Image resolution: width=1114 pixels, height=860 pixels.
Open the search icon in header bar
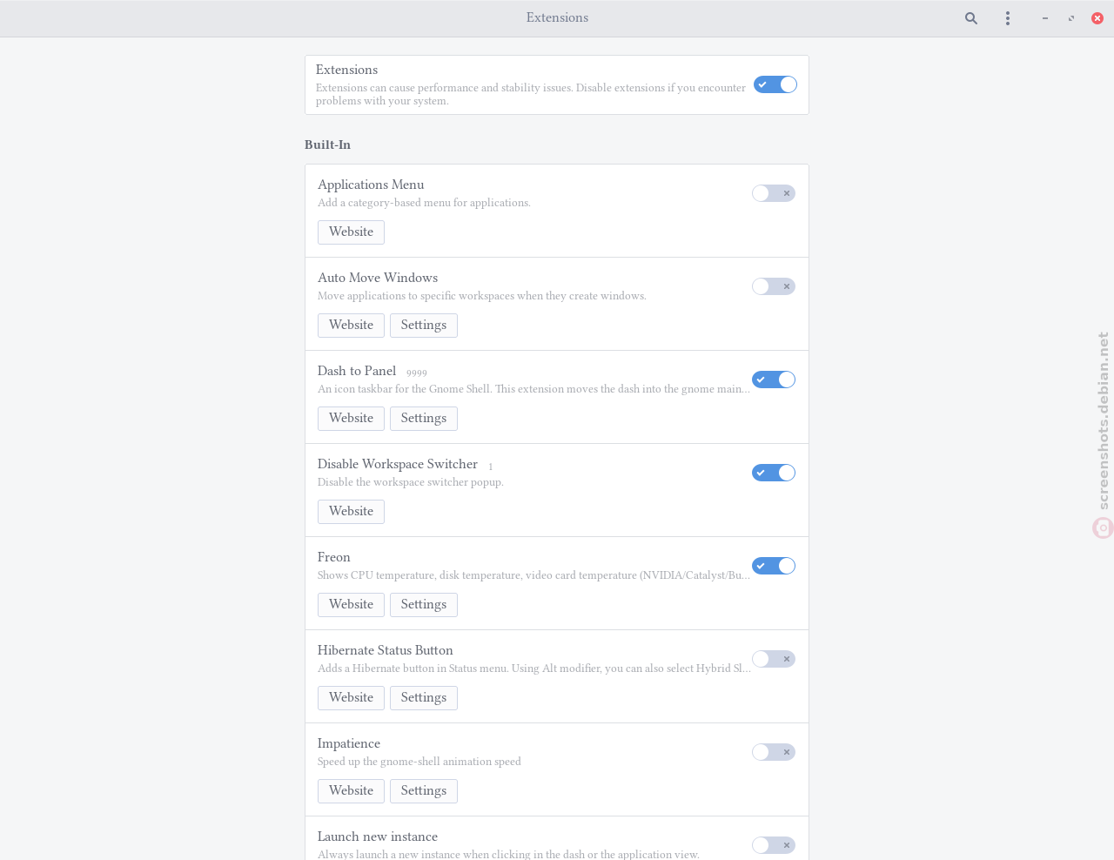(971, 18)
